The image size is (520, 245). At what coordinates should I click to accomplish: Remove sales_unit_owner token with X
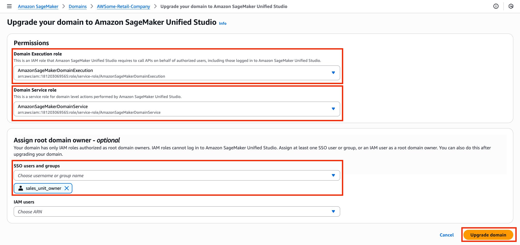[67, 188]
